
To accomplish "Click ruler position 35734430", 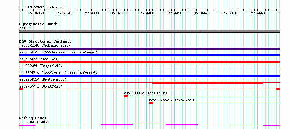I will [x=230, y=13].
